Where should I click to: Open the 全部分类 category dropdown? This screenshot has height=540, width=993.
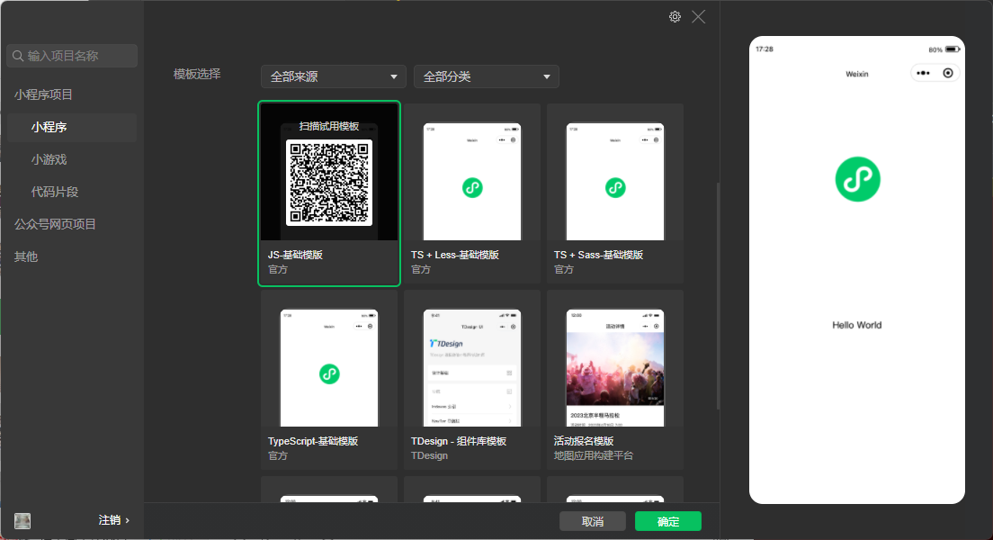[x=487, y=76]
